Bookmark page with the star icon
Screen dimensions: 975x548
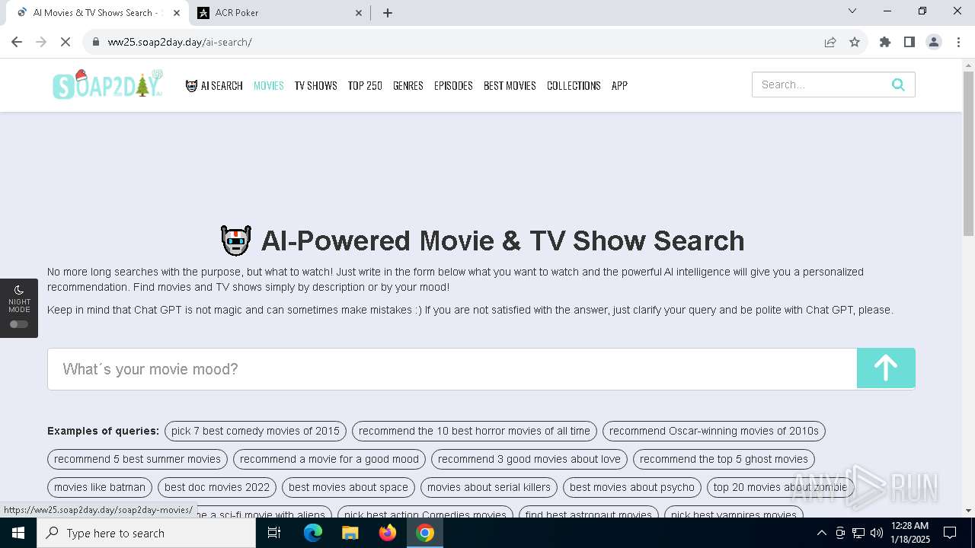(x=855, y=42)
